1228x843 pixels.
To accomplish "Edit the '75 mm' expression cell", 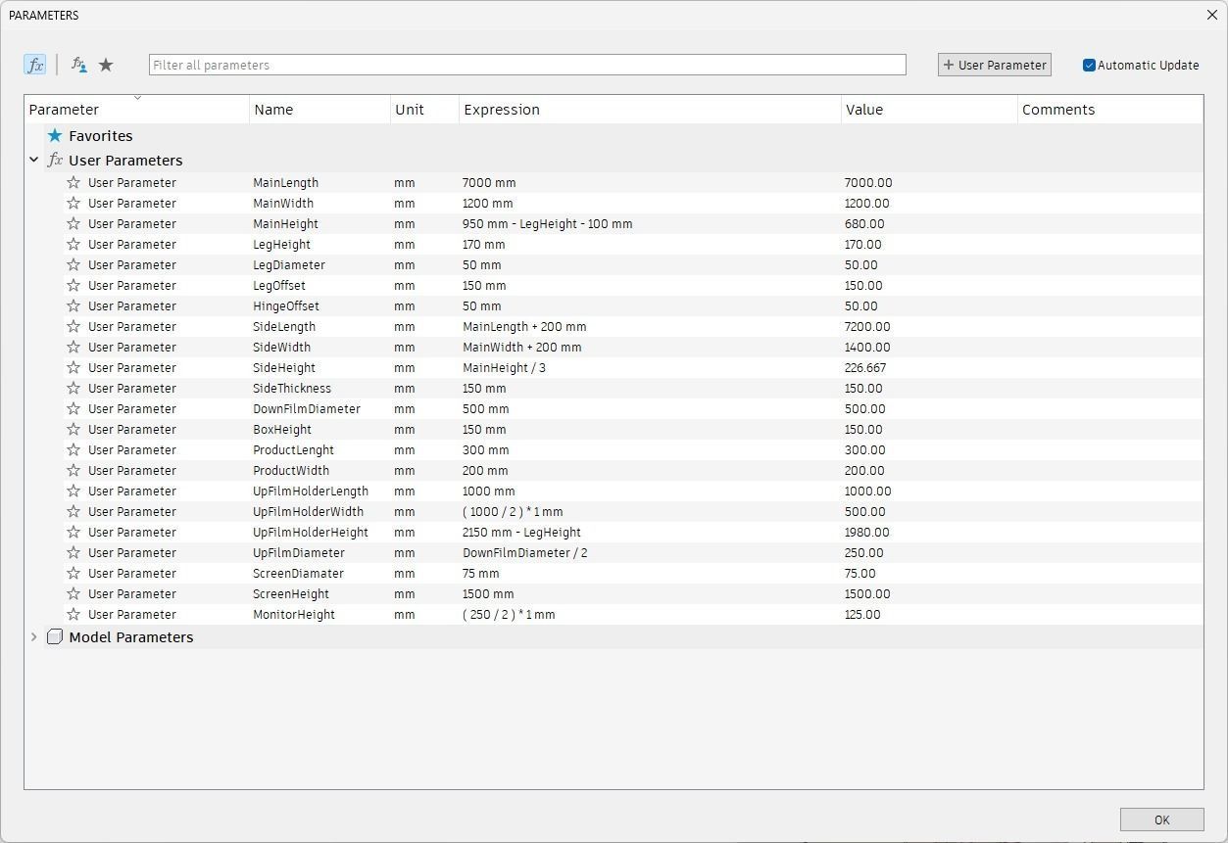I will (x=480, y=573).
